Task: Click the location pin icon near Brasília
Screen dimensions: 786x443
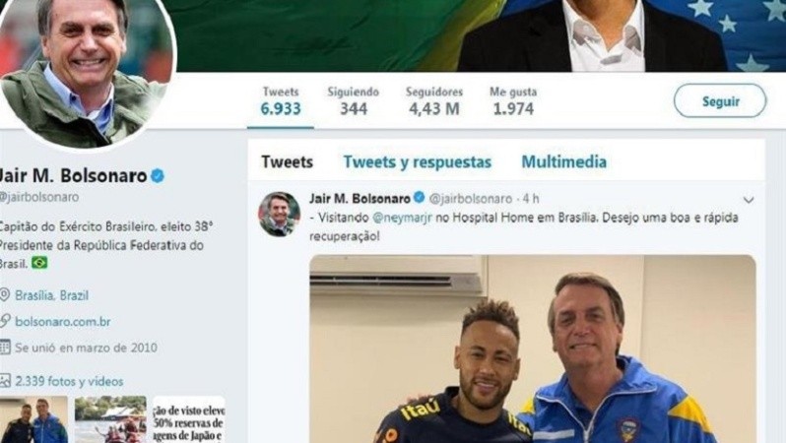Action: (5, 294)
